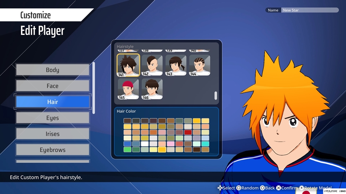
Task: Open the Body customization category
Action: pyautogui.click(x=53, y=70)
